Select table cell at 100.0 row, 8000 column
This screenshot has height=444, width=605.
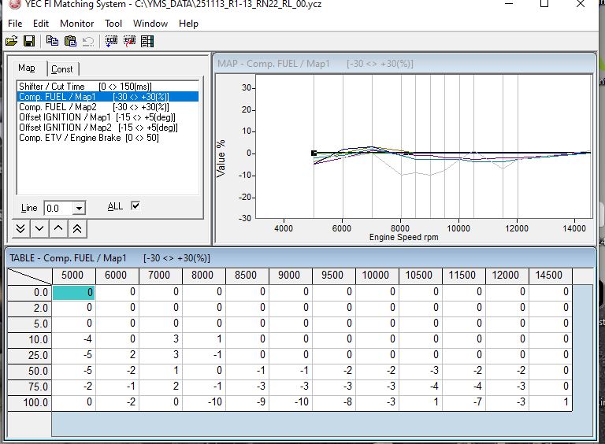203,402
